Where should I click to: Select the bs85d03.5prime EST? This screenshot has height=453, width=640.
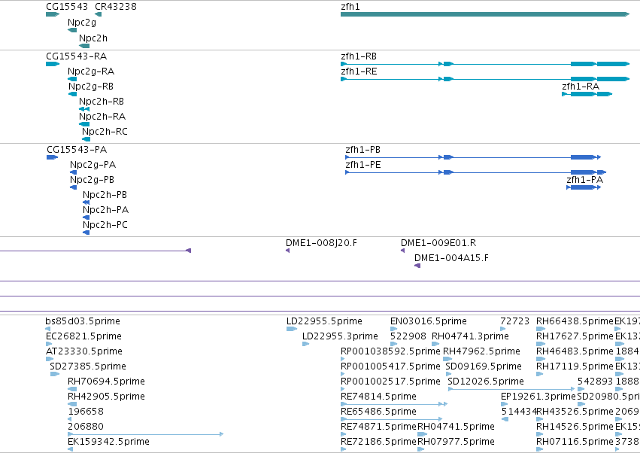[47, 328]
